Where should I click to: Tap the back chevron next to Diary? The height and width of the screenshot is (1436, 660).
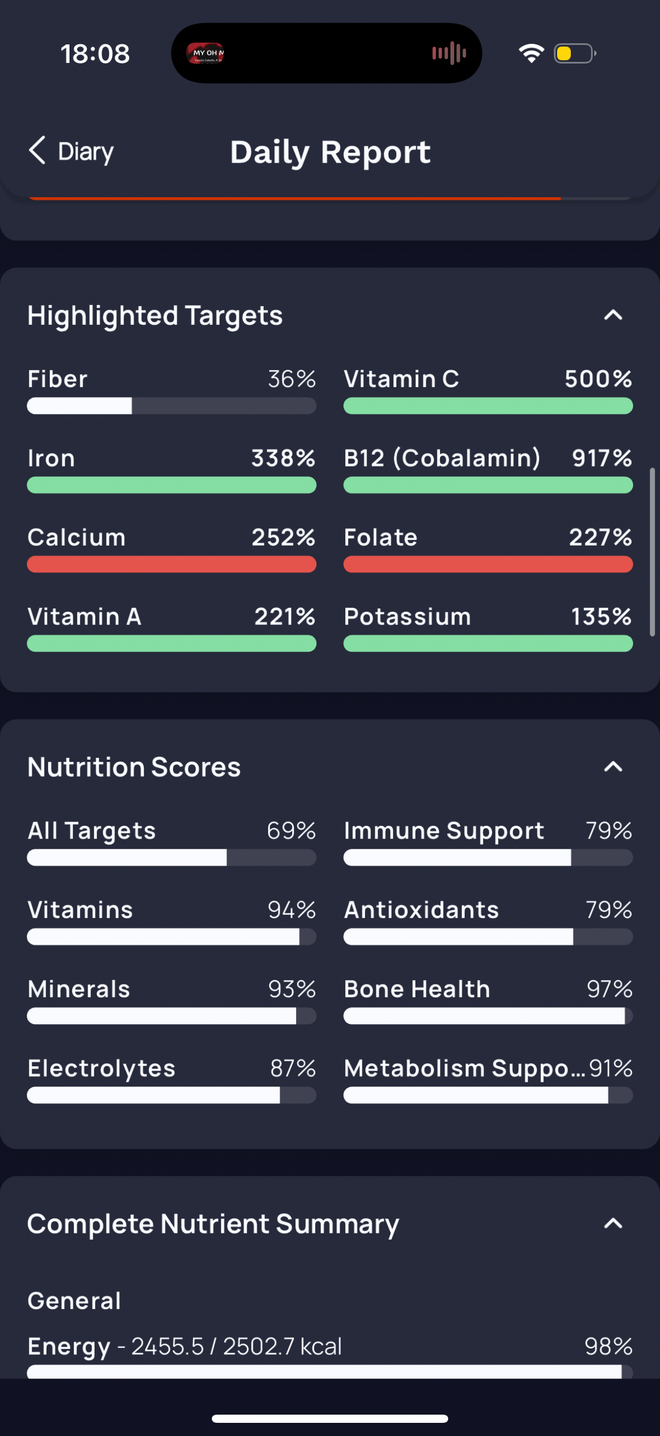(37, 151)
